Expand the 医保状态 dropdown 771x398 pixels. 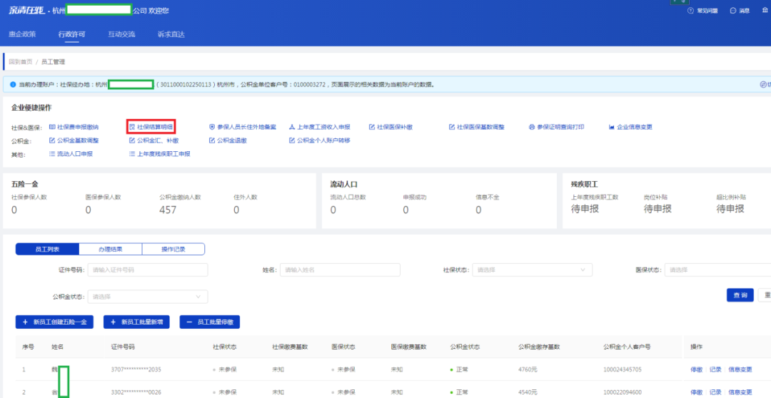716,270
